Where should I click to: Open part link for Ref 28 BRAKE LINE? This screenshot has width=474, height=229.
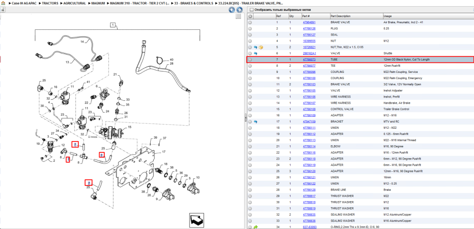[309, 190]
